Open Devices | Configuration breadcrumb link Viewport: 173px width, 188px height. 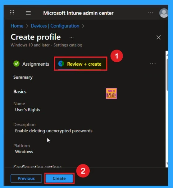(x=55, y=26)
